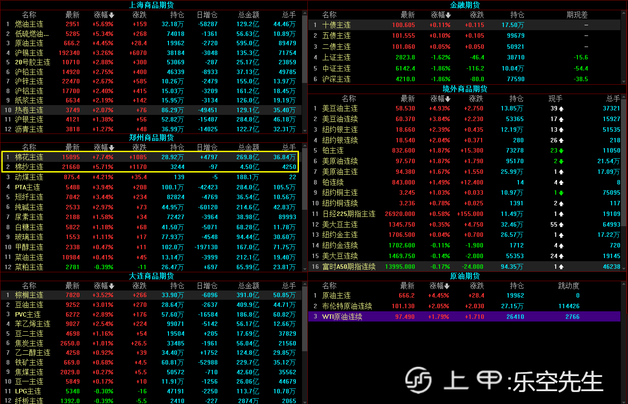Viewport: 628px width, 404px height.
Task: Select the 布伦特原油连续 row
Action: 464,306
